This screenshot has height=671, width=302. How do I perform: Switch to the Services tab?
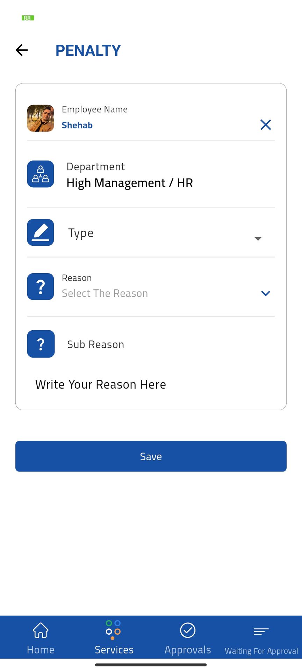point(114,638)
